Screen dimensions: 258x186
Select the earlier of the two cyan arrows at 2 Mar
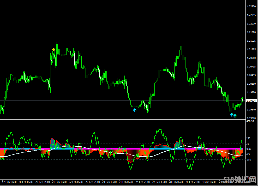232,115
